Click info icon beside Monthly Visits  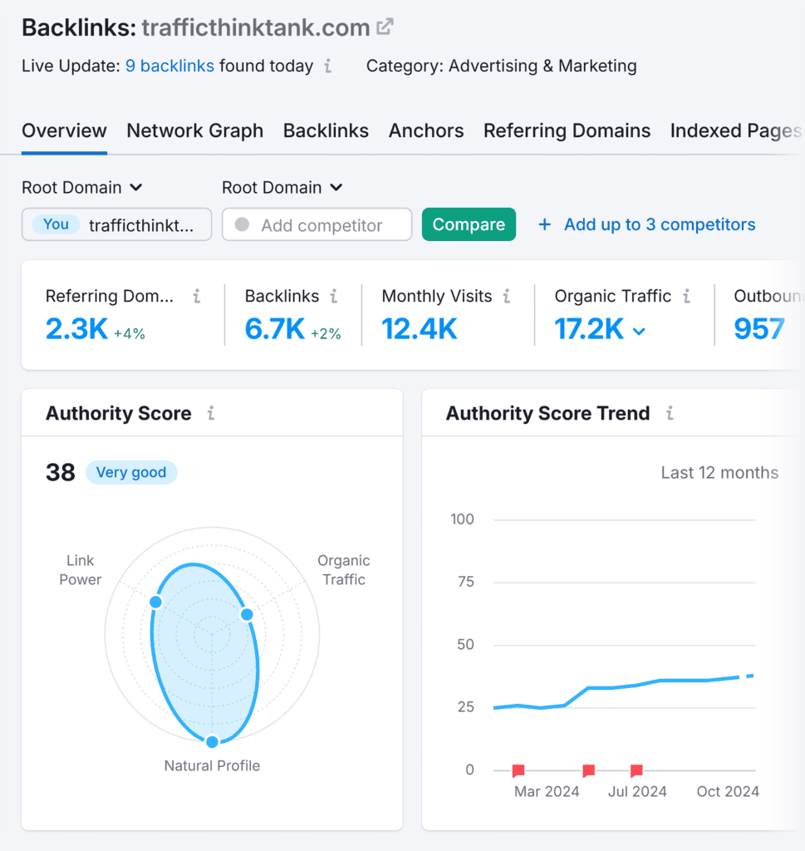507,296
